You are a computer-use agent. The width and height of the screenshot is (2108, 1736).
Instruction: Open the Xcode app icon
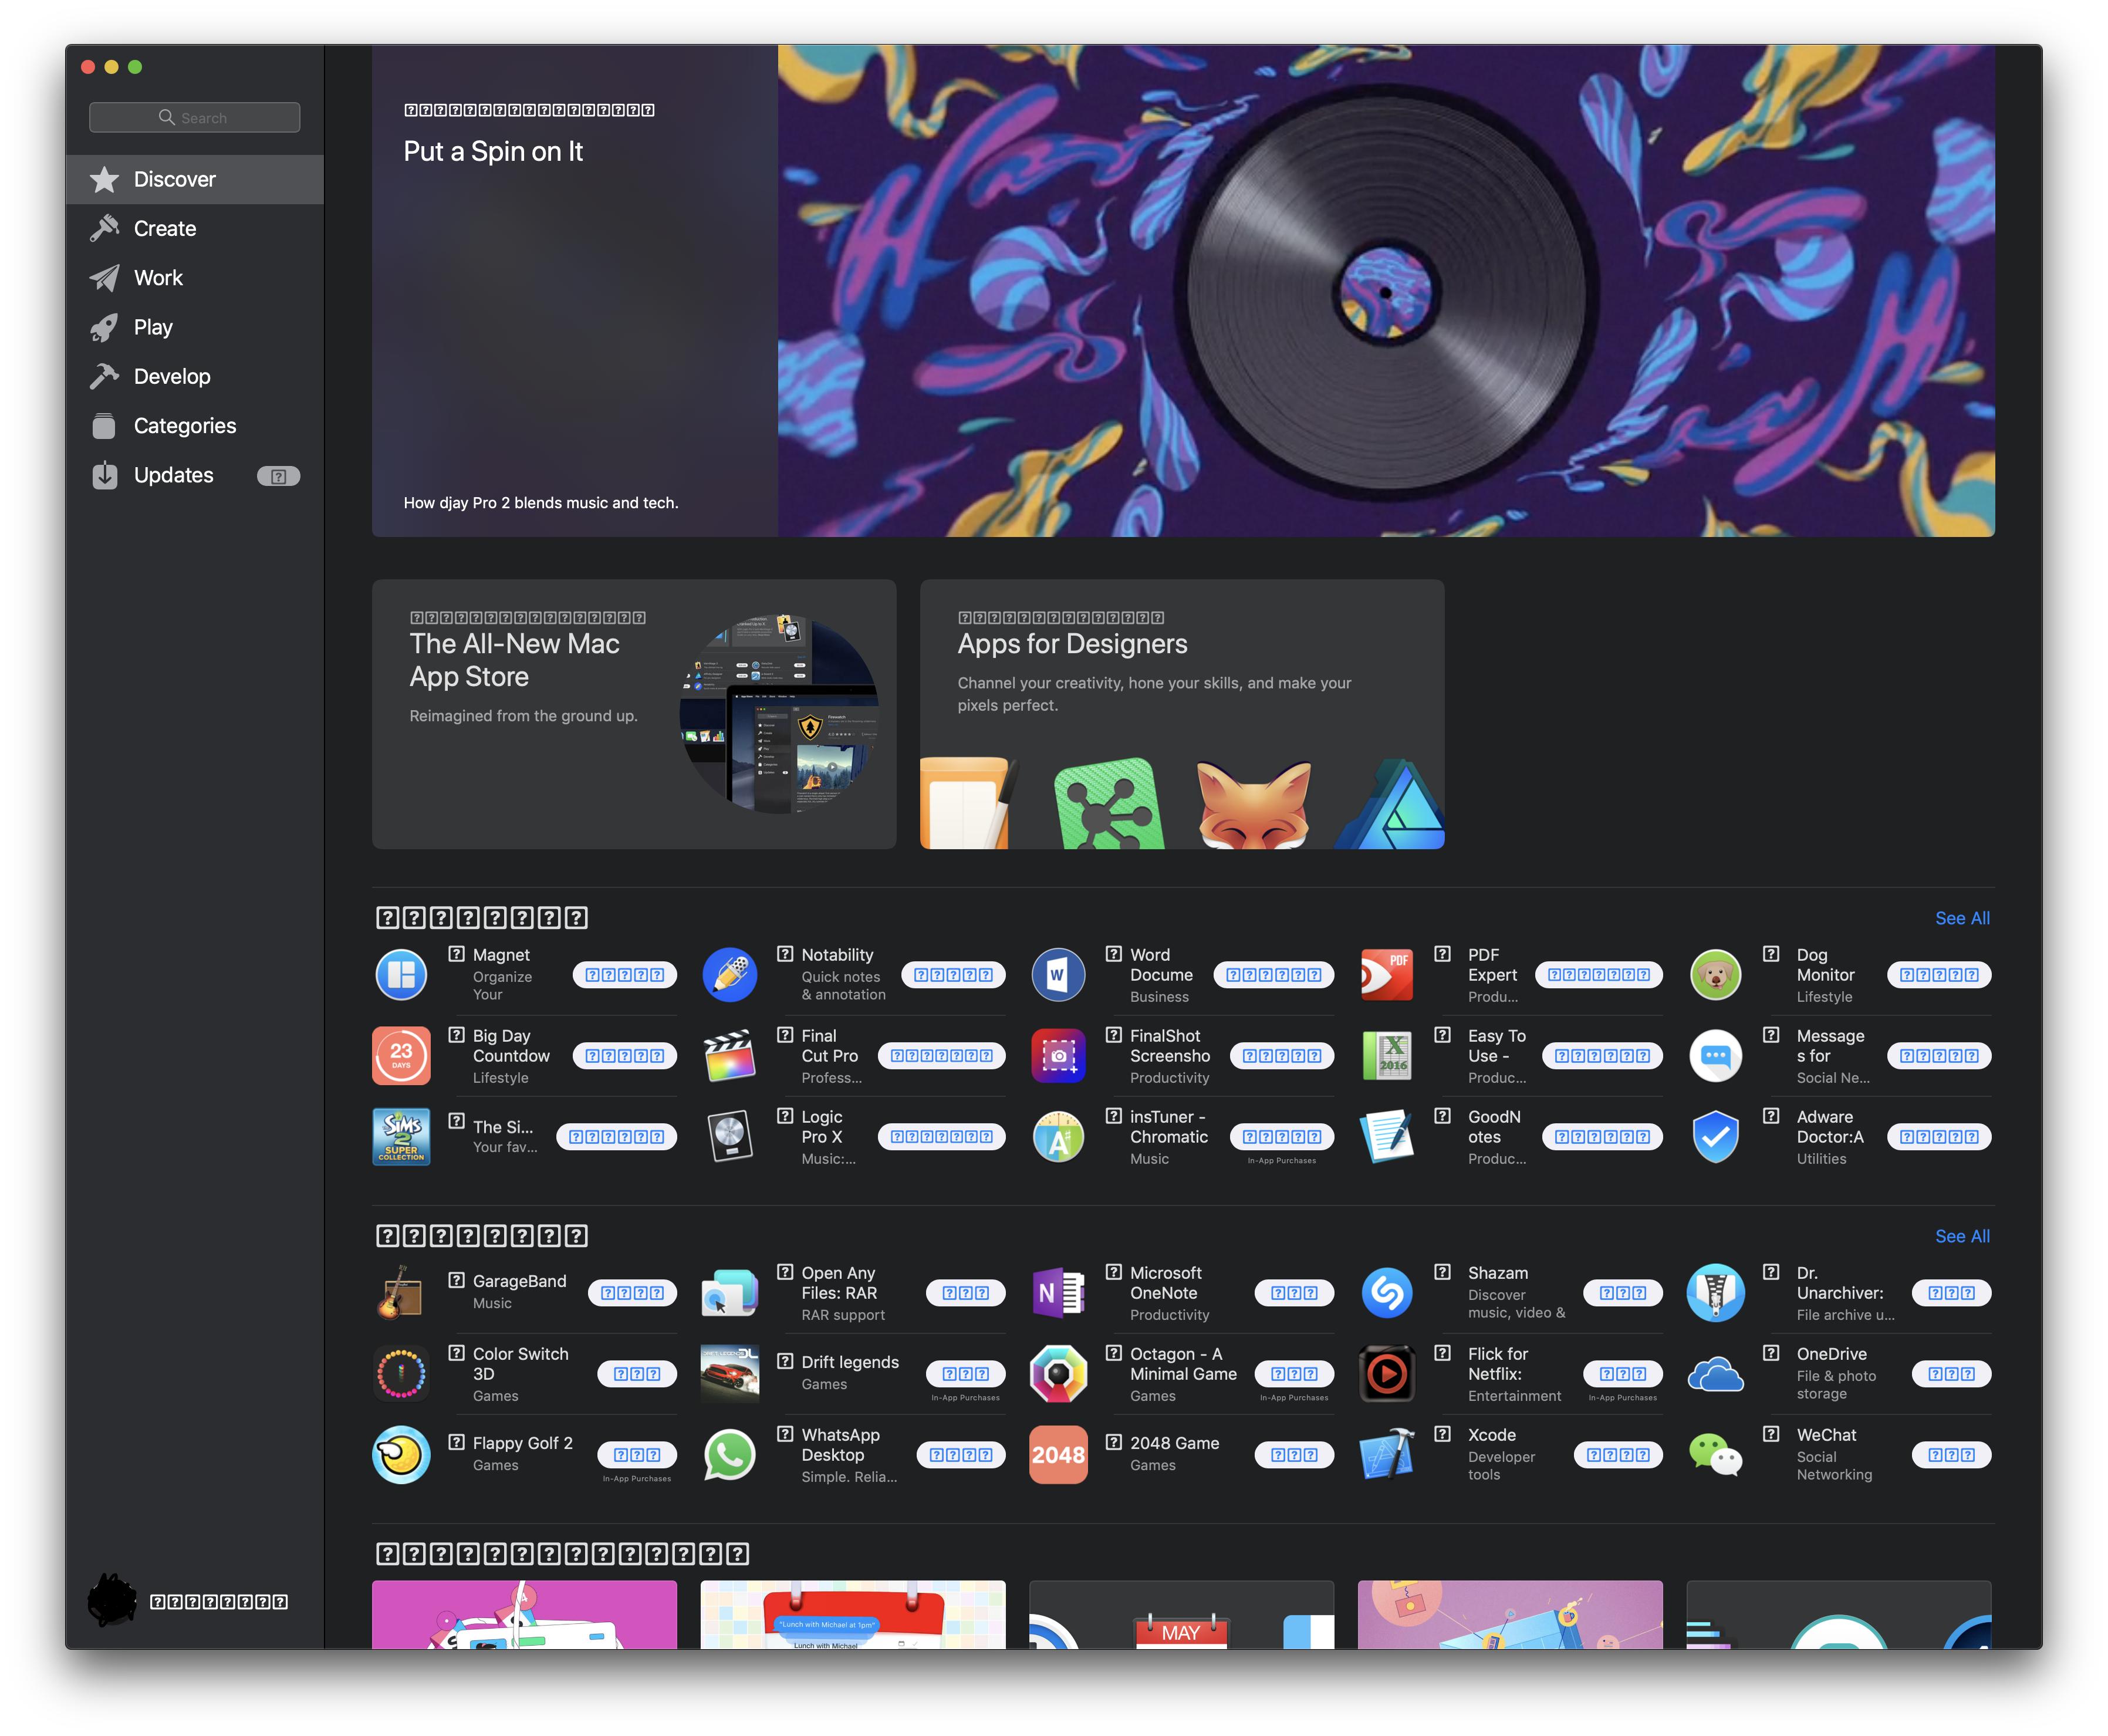click(1387, 1455)
